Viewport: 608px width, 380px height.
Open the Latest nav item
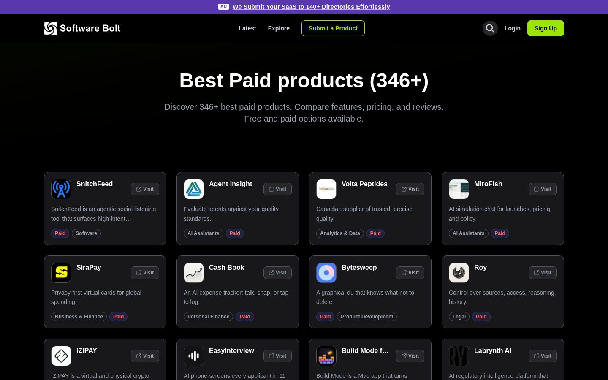[247, 28]
